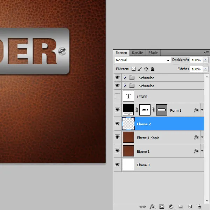Image resolution: width=210 pixels, height=210 pixels.
Task: Open the blend mode dropdown Normal
Action: tap(142, 60)
